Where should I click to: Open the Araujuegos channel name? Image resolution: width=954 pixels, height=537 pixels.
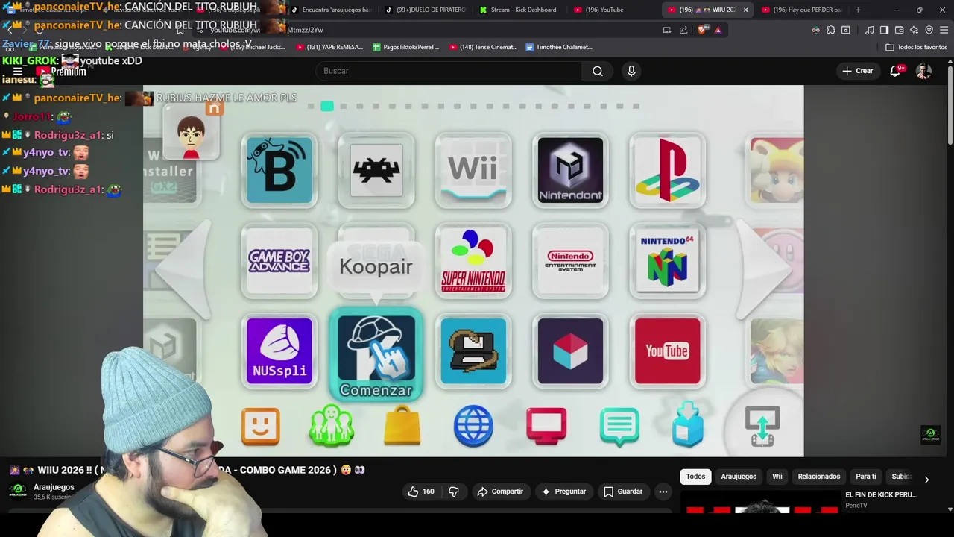[54, 487]
